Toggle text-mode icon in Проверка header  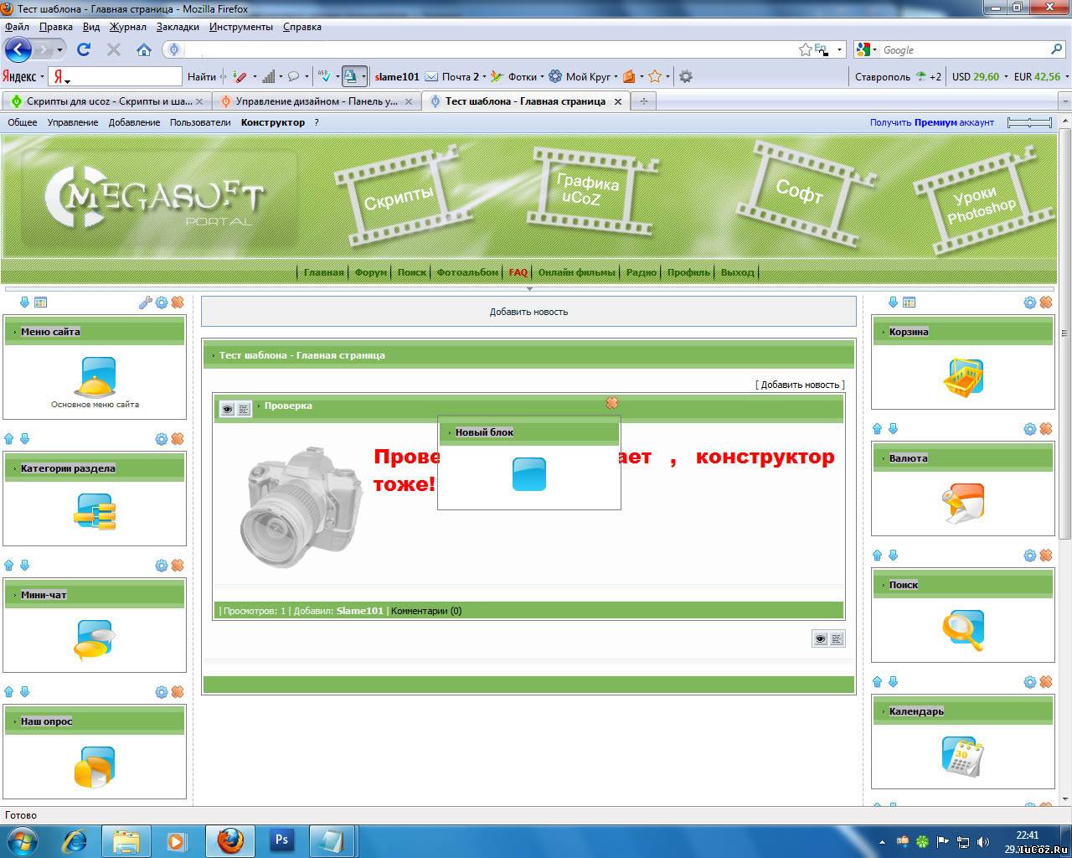tap(244, 409)
